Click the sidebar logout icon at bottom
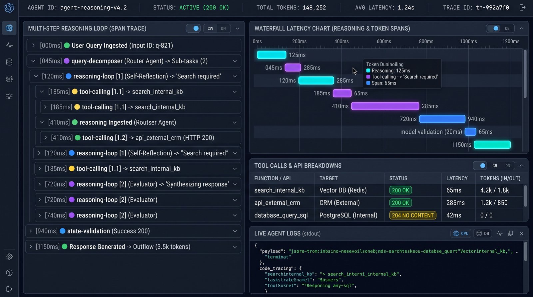Image resolution: width=533 pixels, height=297 pixels. (x=9, y=289)
